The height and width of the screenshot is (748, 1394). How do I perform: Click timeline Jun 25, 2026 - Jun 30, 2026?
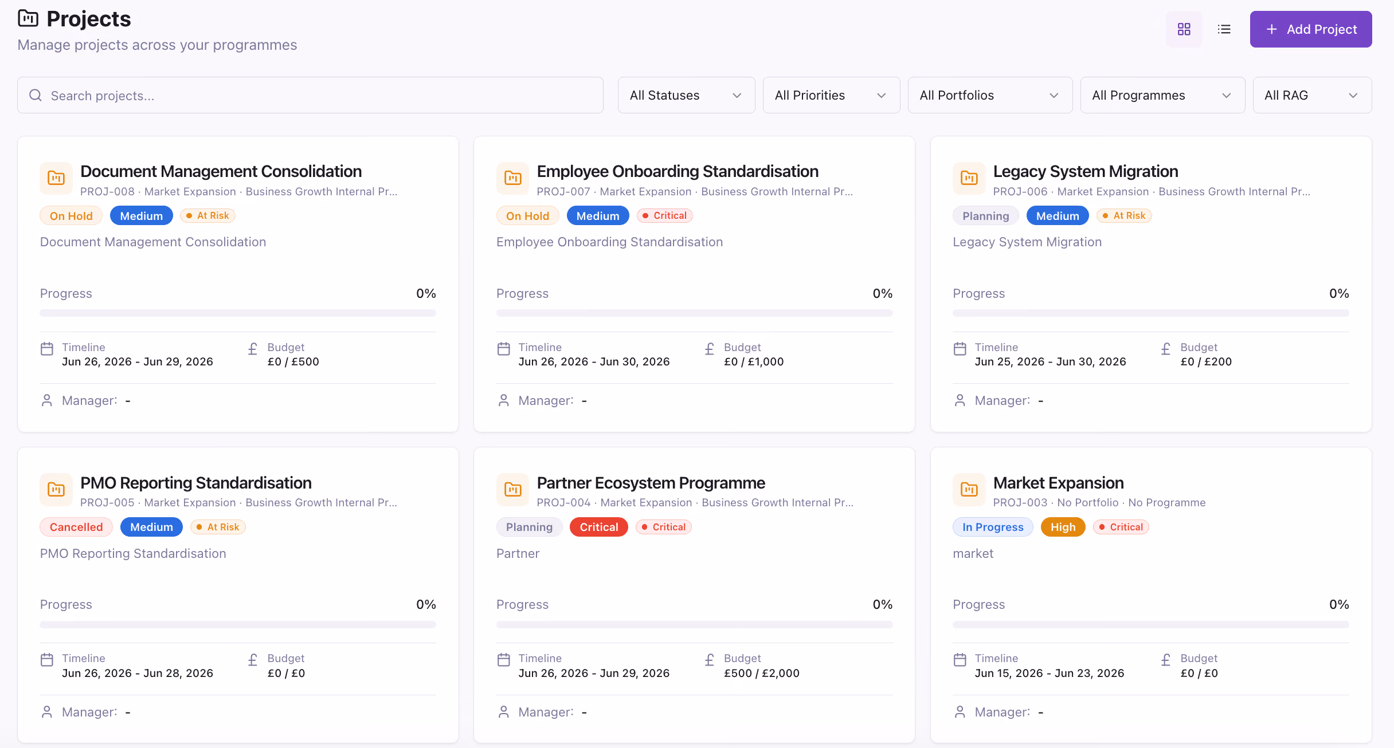pos(1050,361)
